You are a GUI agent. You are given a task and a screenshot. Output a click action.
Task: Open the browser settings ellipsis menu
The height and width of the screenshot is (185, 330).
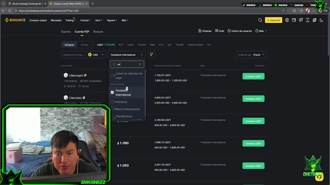pos(313,11)
